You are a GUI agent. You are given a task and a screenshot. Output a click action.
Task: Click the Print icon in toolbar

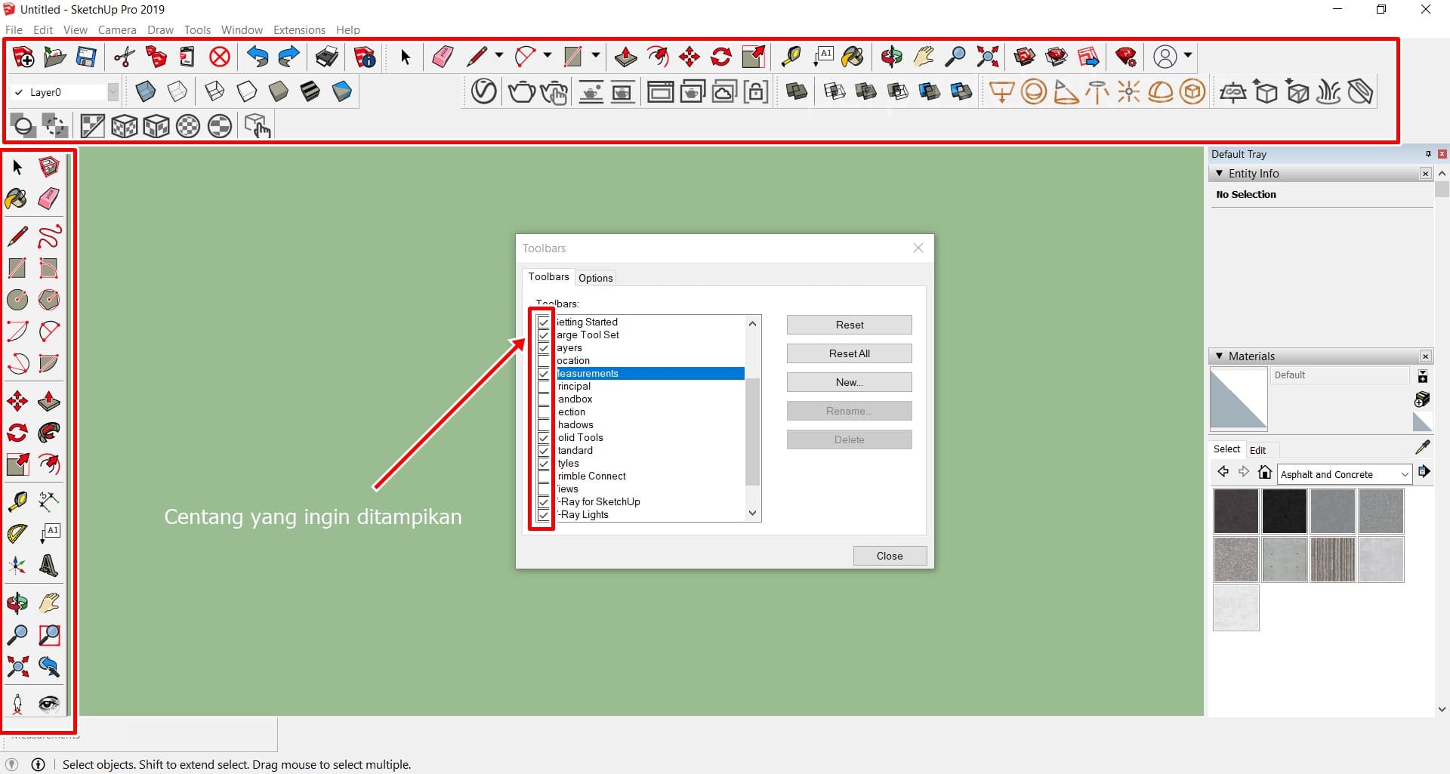[326, 57]
